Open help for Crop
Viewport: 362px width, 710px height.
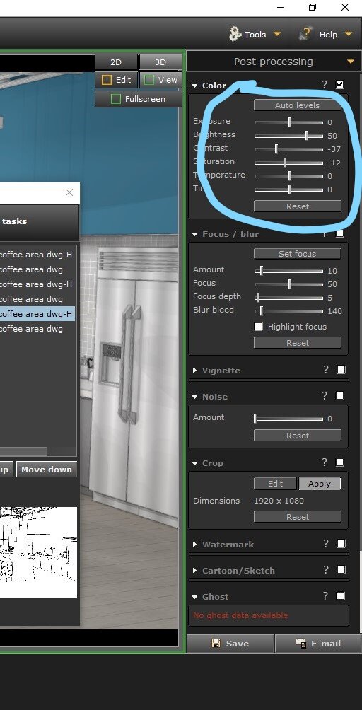[325, 462]
